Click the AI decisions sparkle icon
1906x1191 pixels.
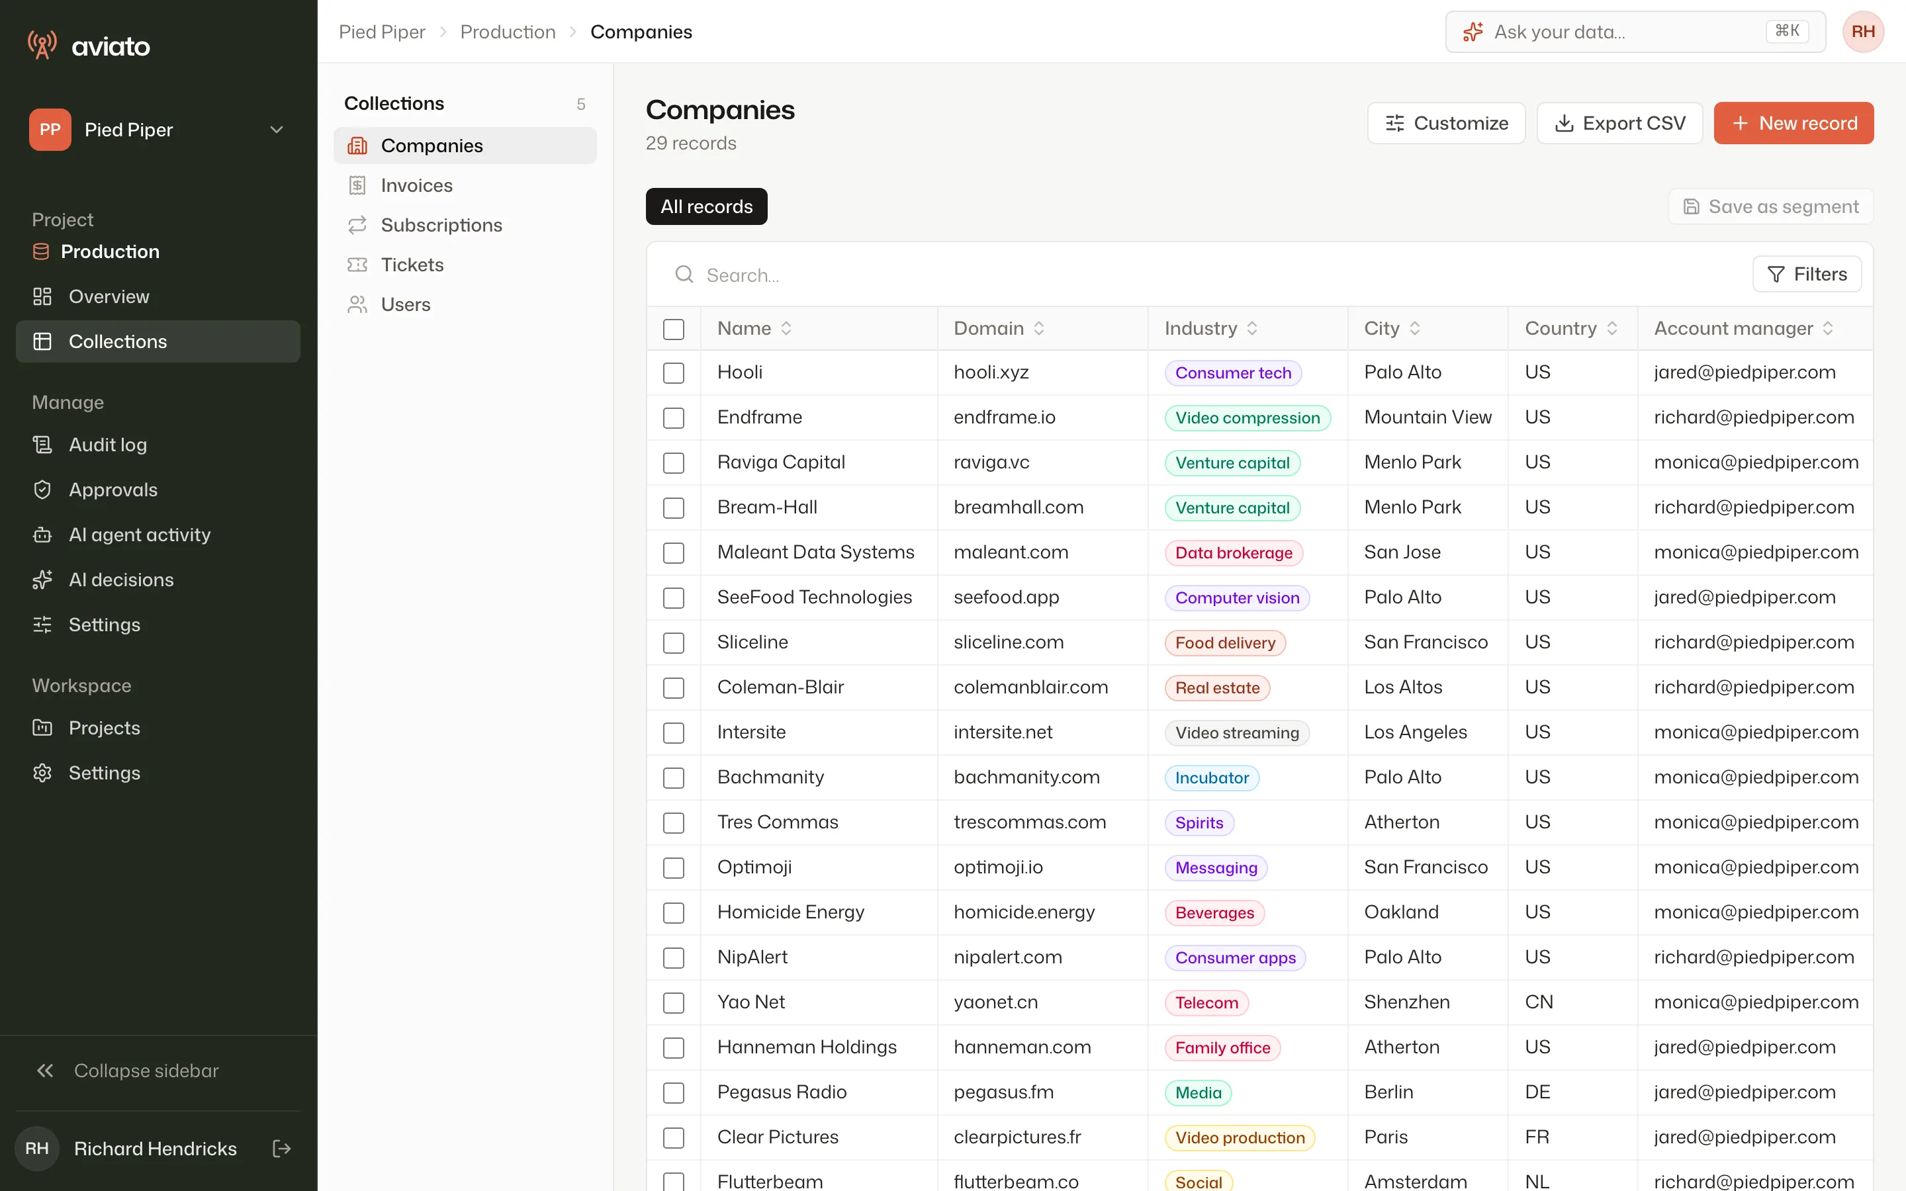pyautogui.click(x=42, y=580)
